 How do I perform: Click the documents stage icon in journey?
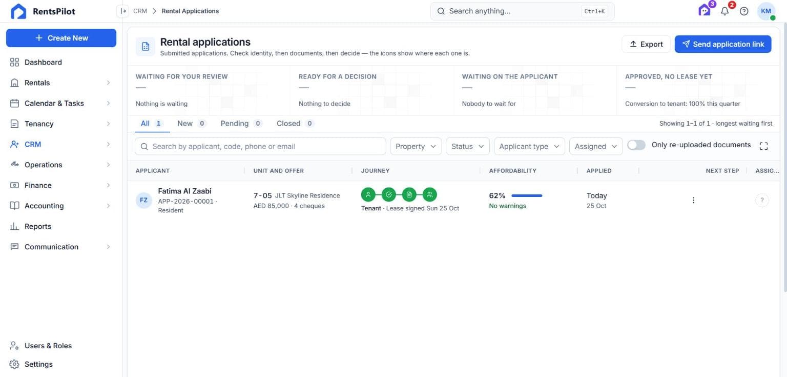(x=409, y=194)
